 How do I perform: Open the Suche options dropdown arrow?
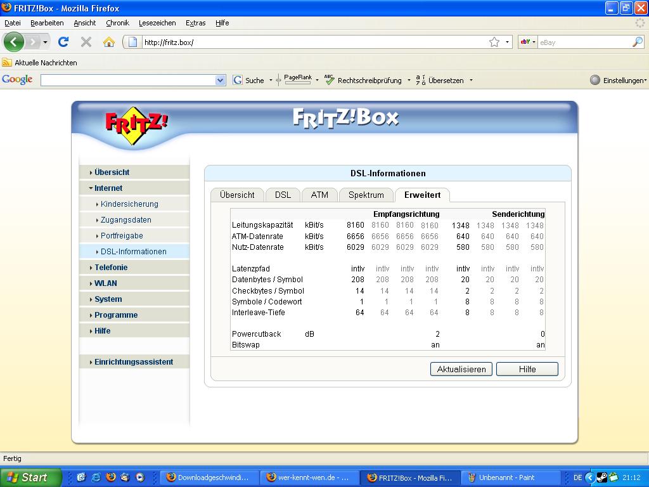coord(271,81)
